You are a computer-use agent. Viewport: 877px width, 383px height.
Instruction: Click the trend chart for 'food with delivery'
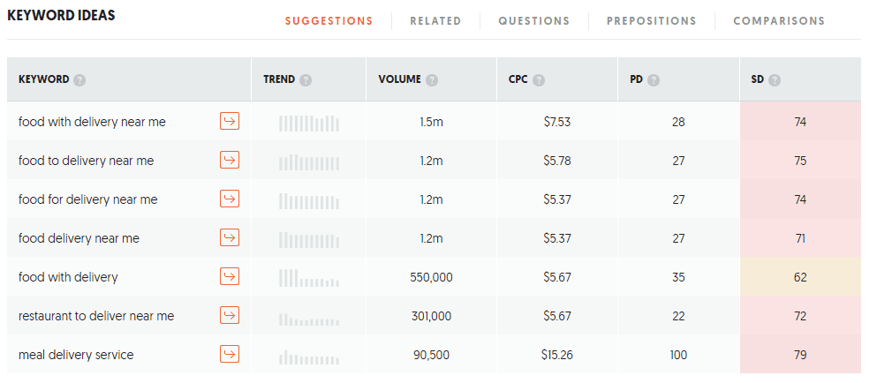tap(309, 278)
